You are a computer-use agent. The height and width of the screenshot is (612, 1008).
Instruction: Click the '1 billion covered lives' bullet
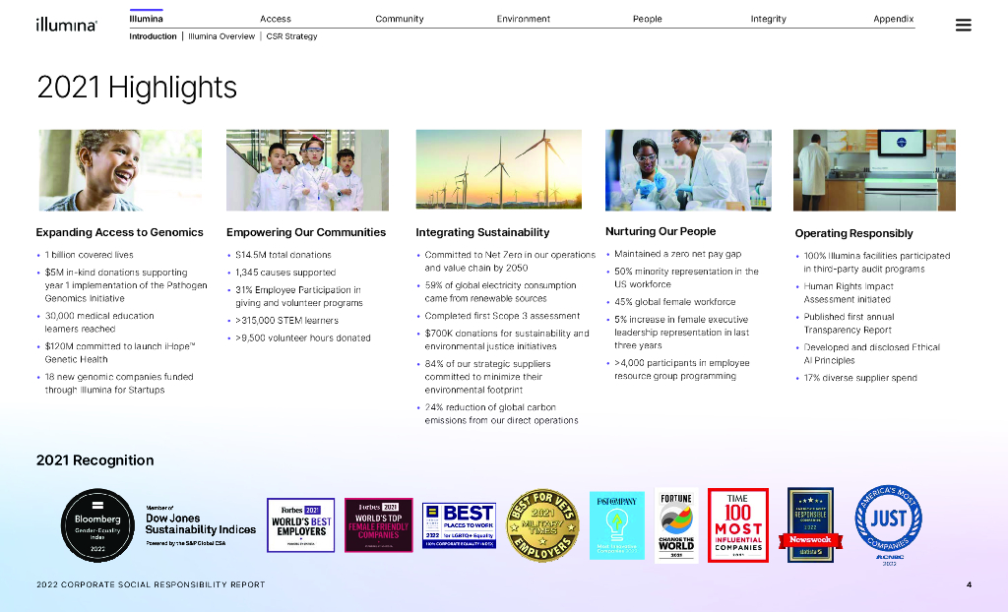pos(90,255)
